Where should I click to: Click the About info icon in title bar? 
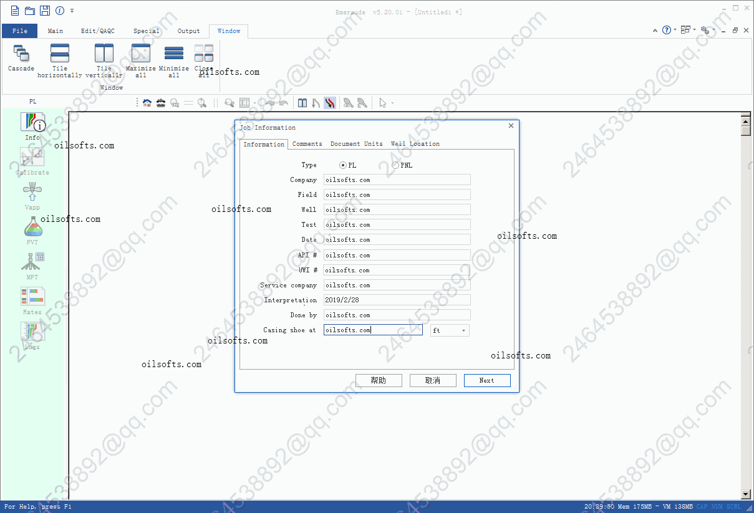(x=60, y=11)
